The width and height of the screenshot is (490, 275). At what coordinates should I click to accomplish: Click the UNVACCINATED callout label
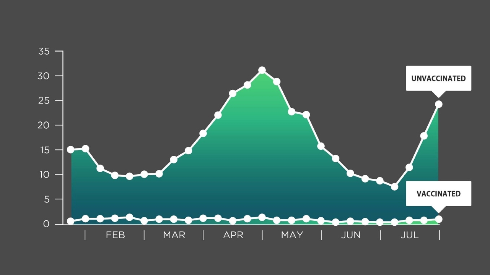(438, 78)
